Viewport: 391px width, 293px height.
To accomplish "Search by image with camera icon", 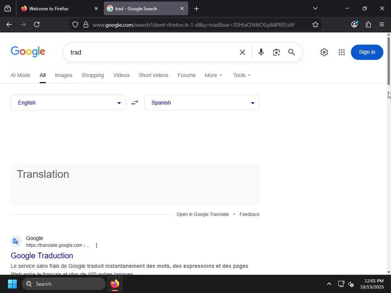I will coord(276,52).
